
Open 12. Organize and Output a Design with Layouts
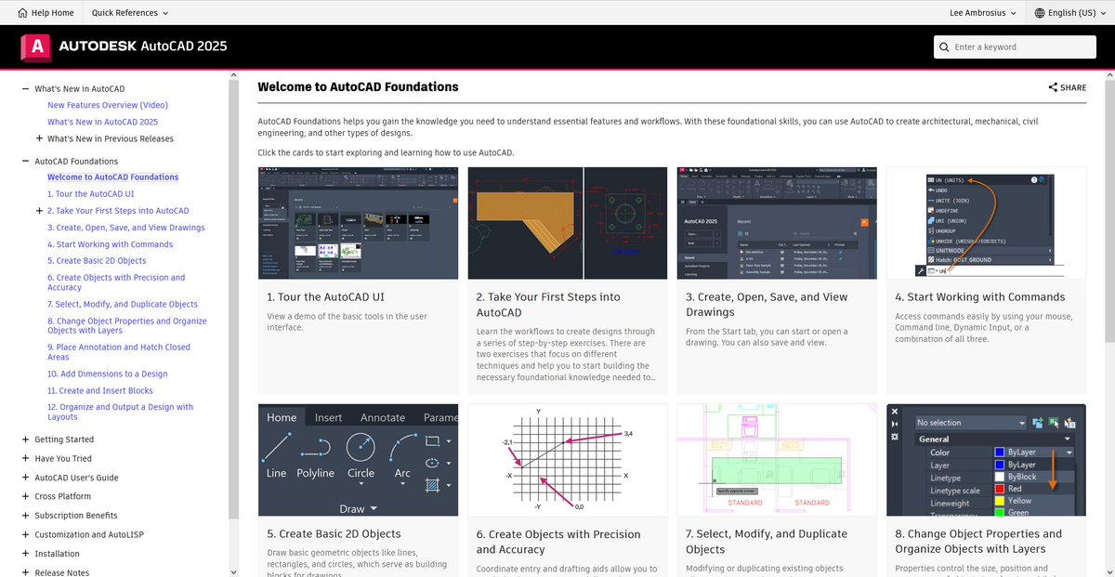click(x=121, y=412)
